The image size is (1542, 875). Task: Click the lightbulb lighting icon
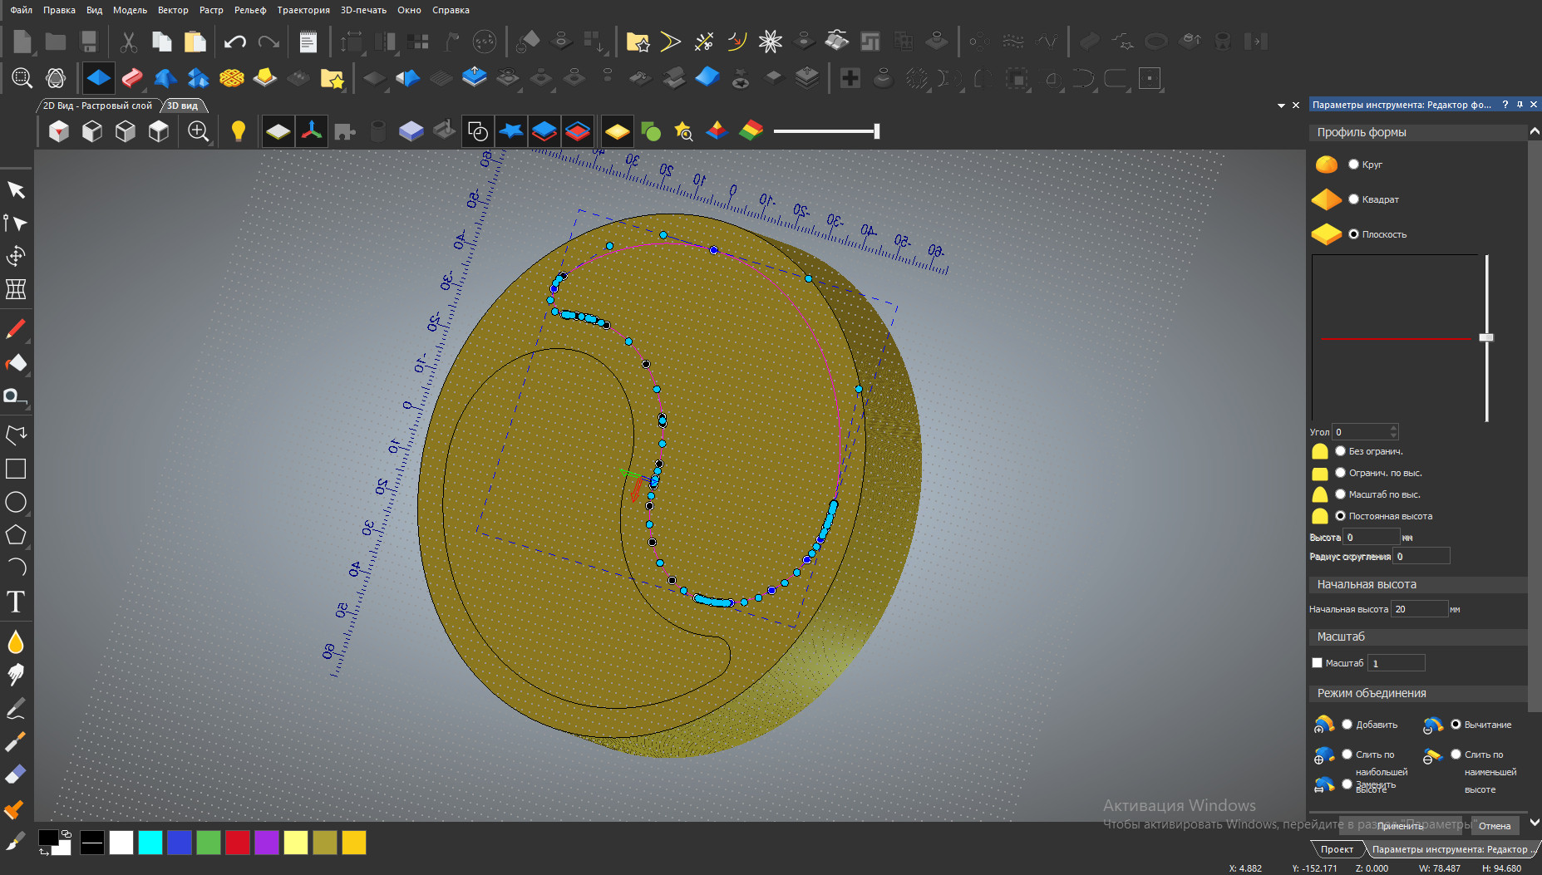tap(238, 131)
